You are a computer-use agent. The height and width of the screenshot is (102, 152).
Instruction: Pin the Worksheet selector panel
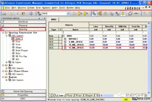pyautogui.click(x=39, y=18)
